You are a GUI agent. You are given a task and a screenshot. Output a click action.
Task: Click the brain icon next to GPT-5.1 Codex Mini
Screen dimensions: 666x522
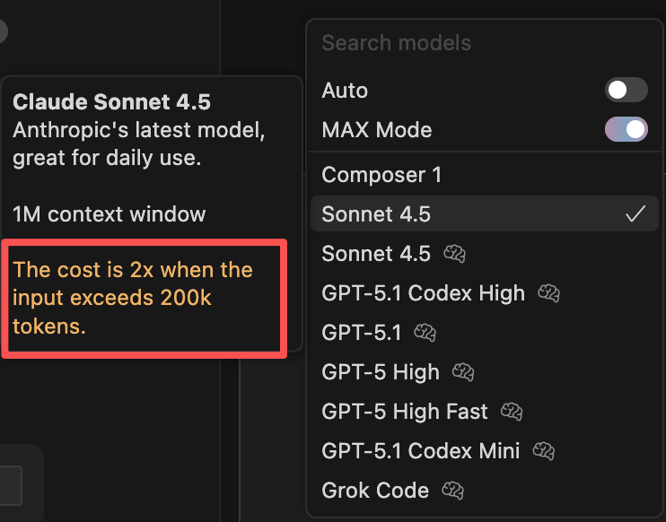point(545,451)
